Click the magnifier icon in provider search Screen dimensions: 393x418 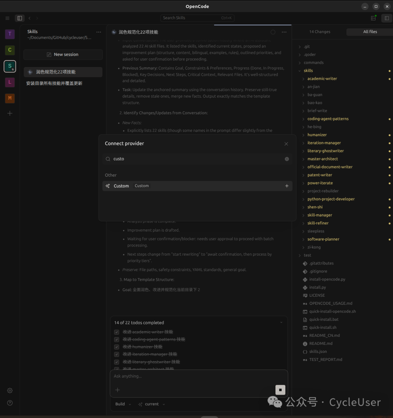click(108, 159)
